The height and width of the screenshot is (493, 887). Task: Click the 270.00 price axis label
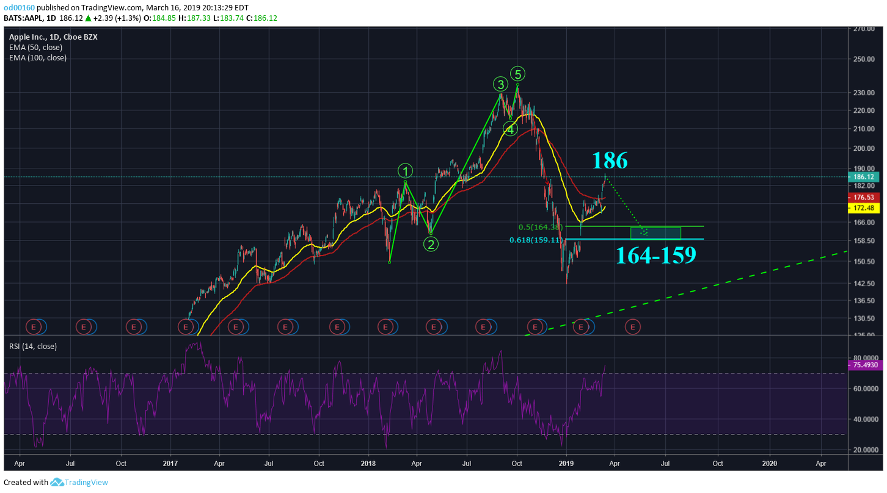pos(863,29)
